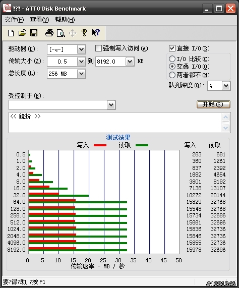Click the read value 681
239x288 pixels.
click(221, 154)
